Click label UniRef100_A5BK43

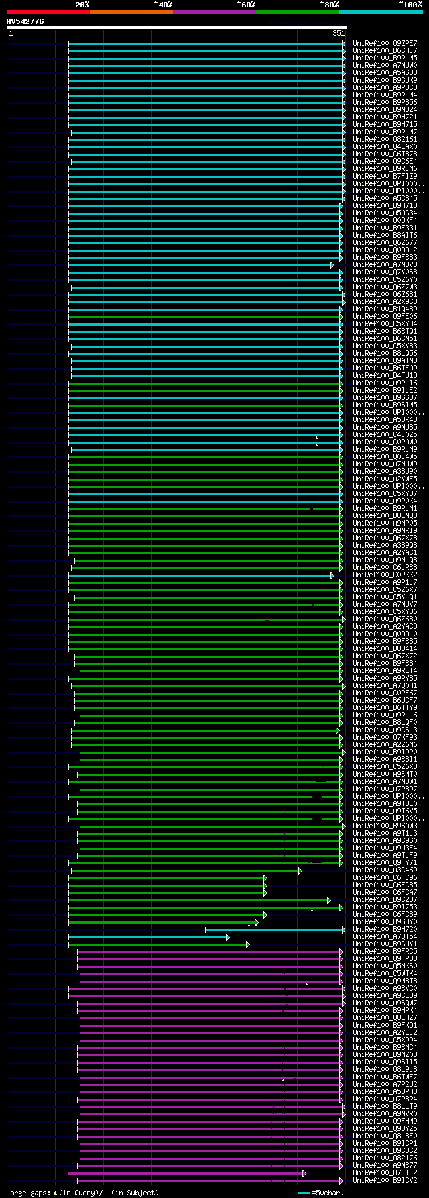click(x=385, y=419)
